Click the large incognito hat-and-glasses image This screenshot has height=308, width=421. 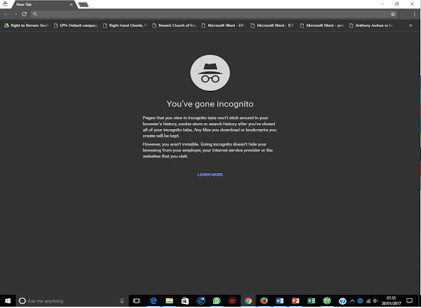[210, 73]
